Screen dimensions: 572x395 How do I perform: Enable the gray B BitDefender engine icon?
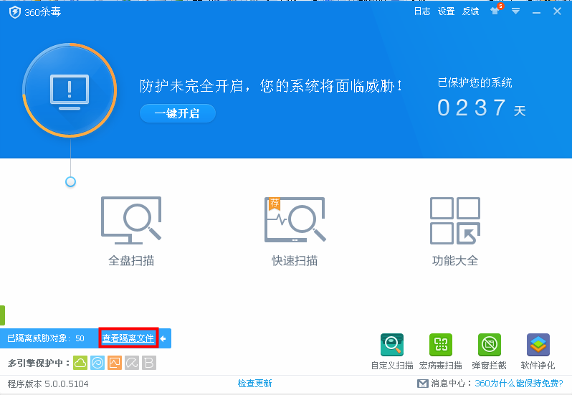[x=149, y=363]
